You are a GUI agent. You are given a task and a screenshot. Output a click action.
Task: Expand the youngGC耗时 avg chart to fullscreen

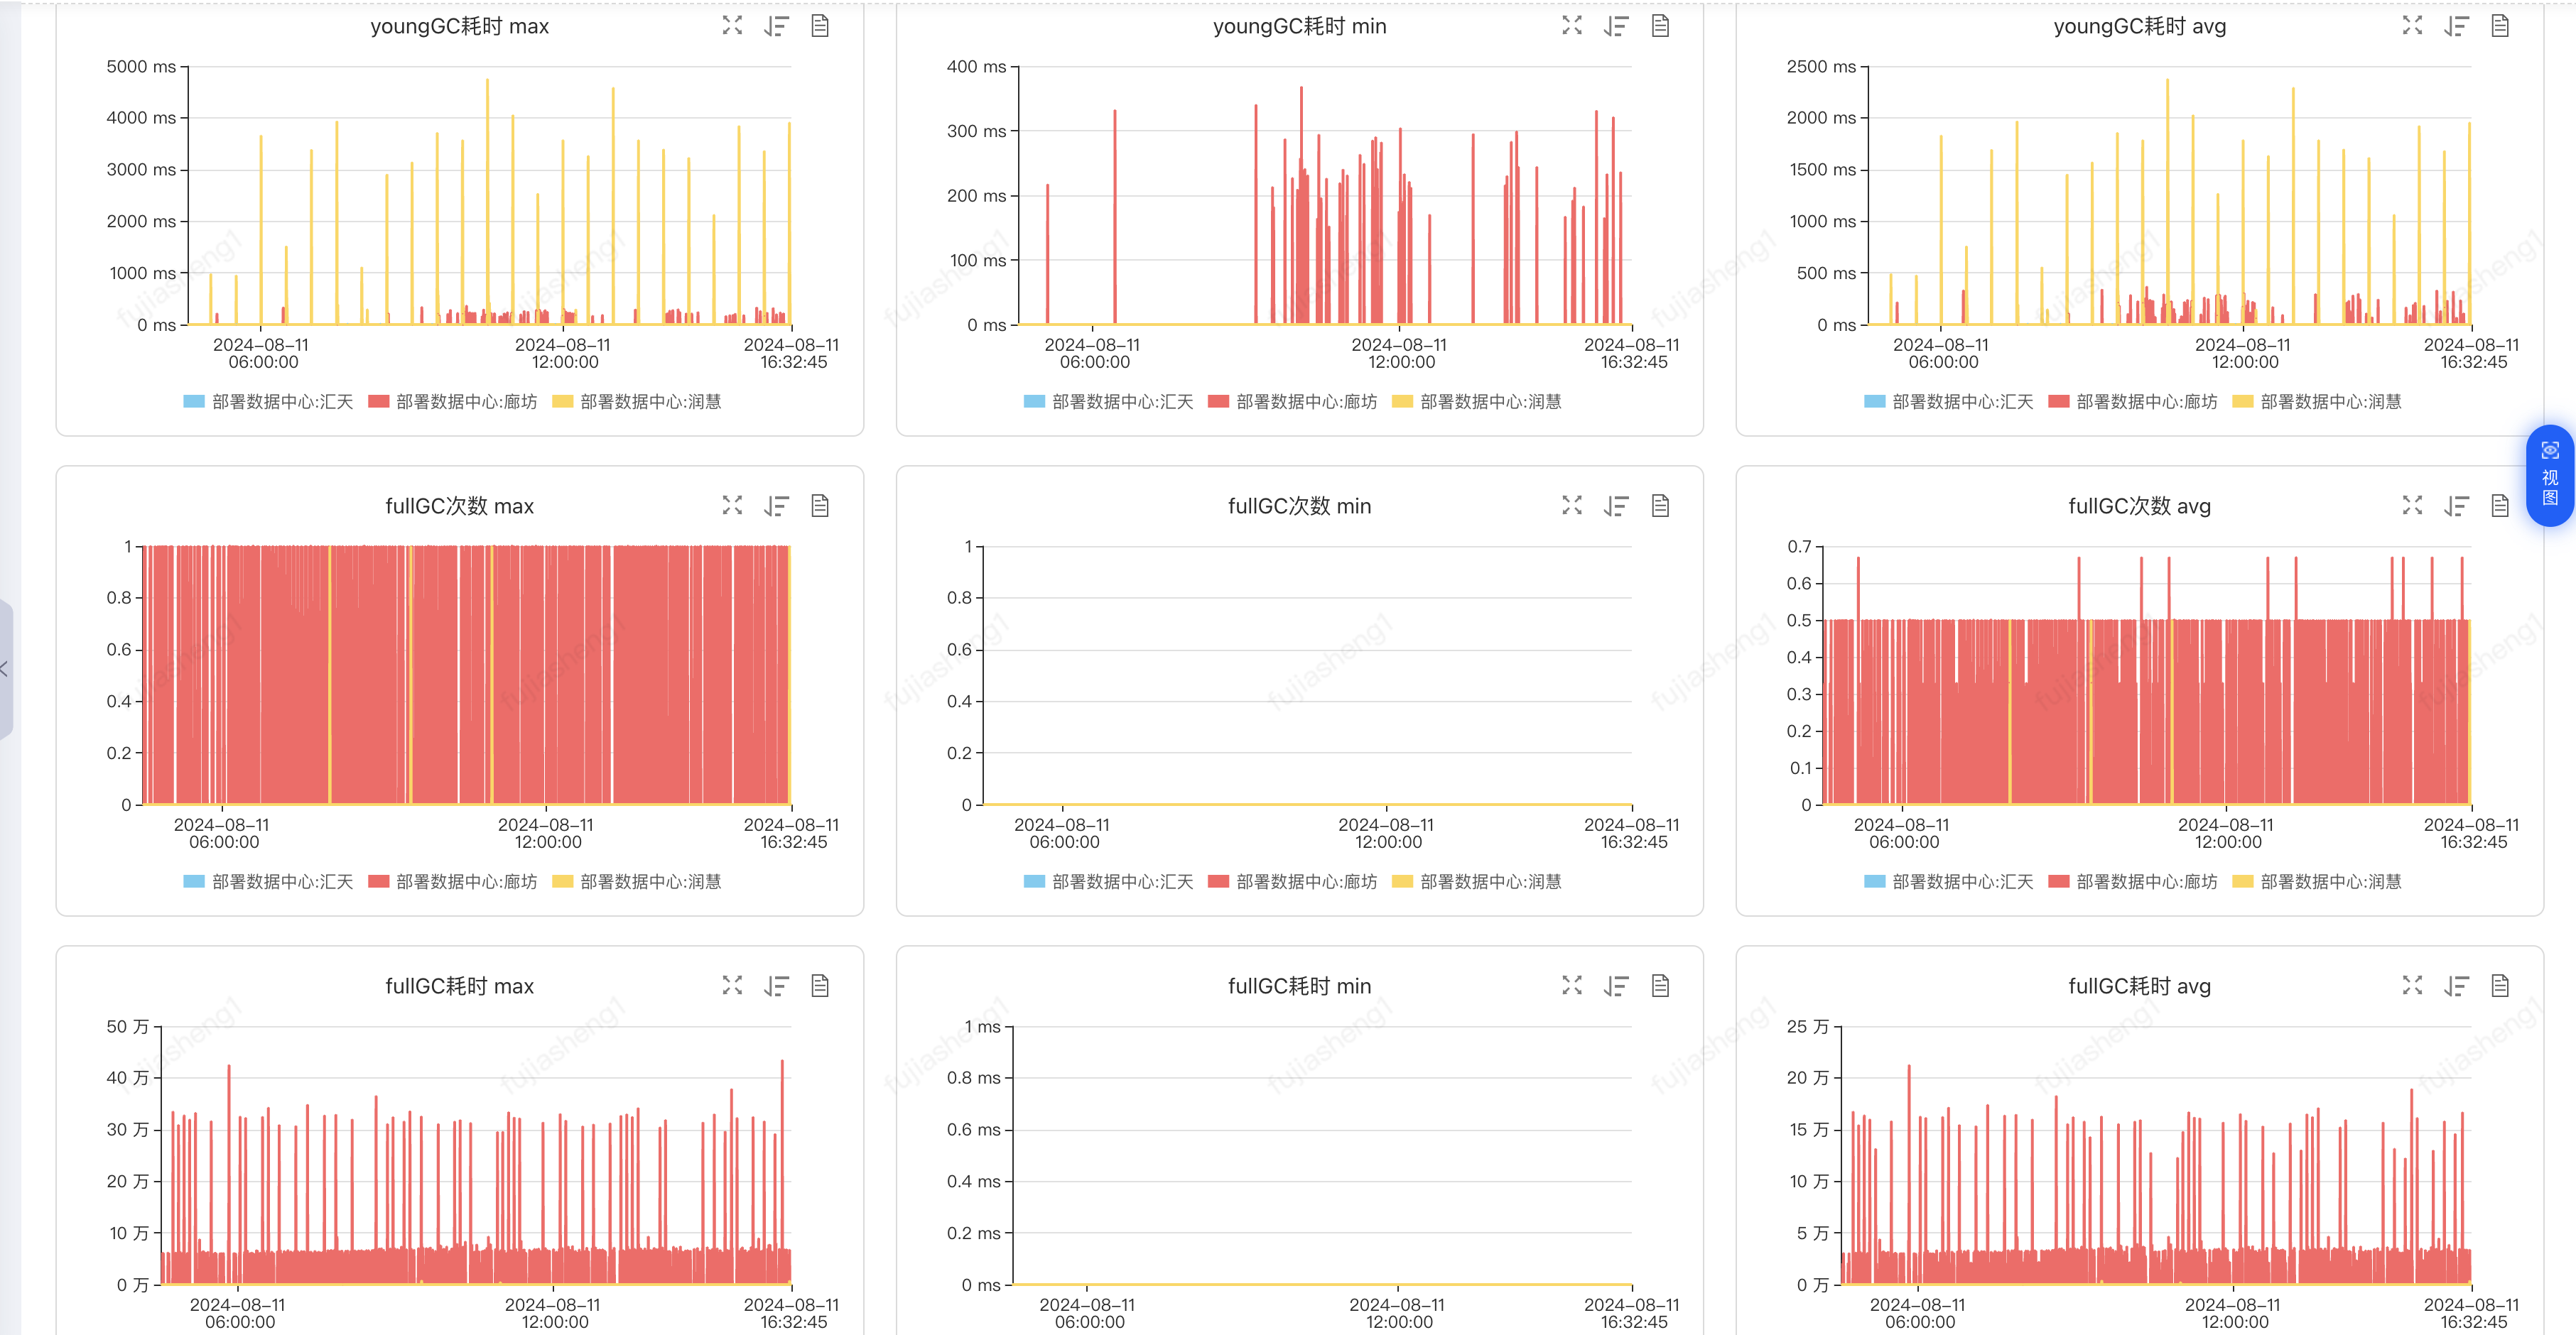pos(2412,26)
